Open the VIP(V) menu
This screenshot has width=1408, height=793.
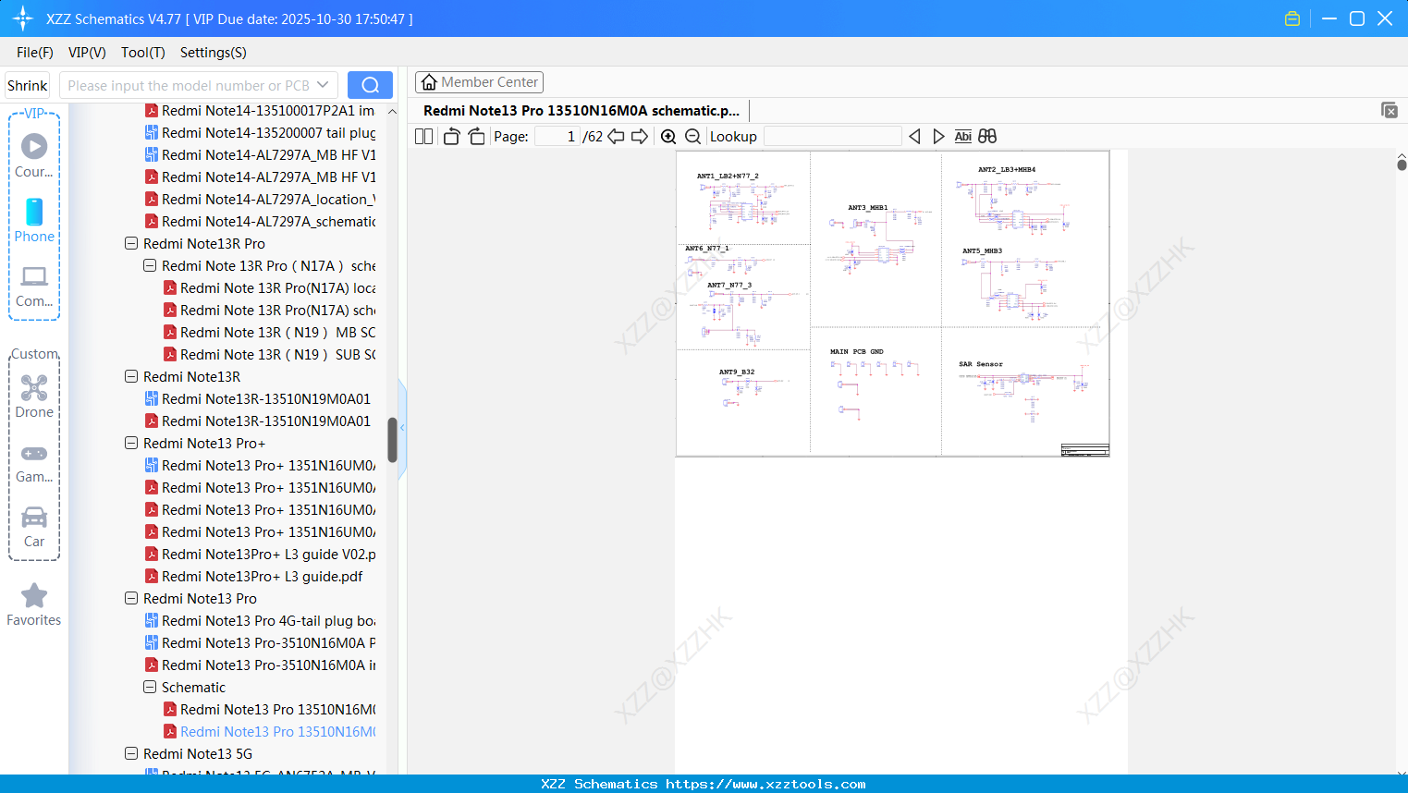[x=87, y=53]
